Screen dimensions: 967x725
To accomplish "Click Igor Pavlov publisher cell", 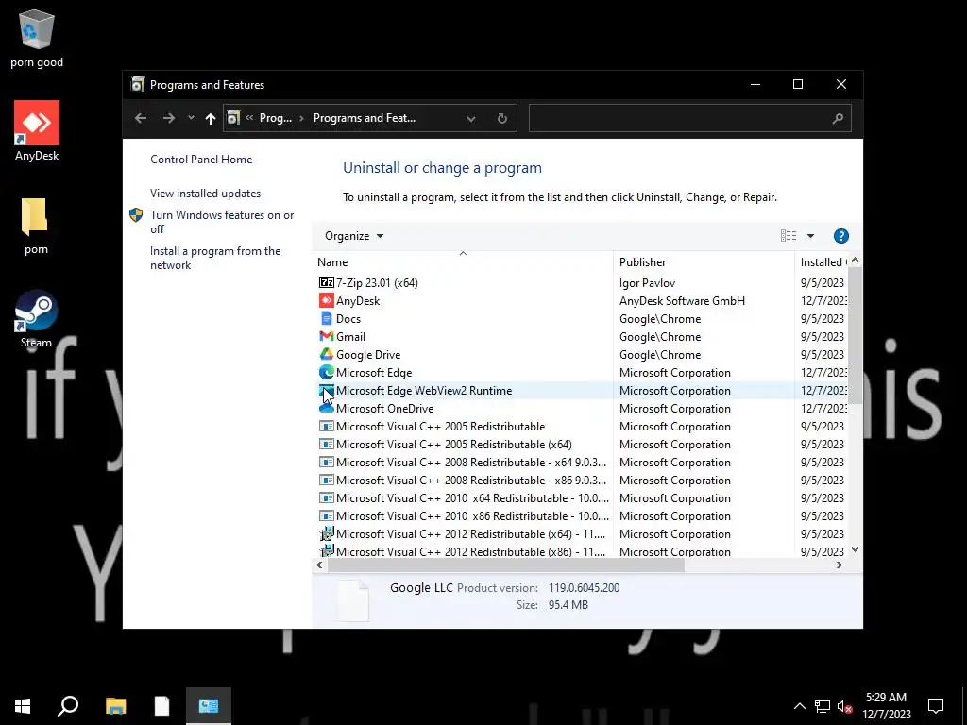I will point(647,283).
